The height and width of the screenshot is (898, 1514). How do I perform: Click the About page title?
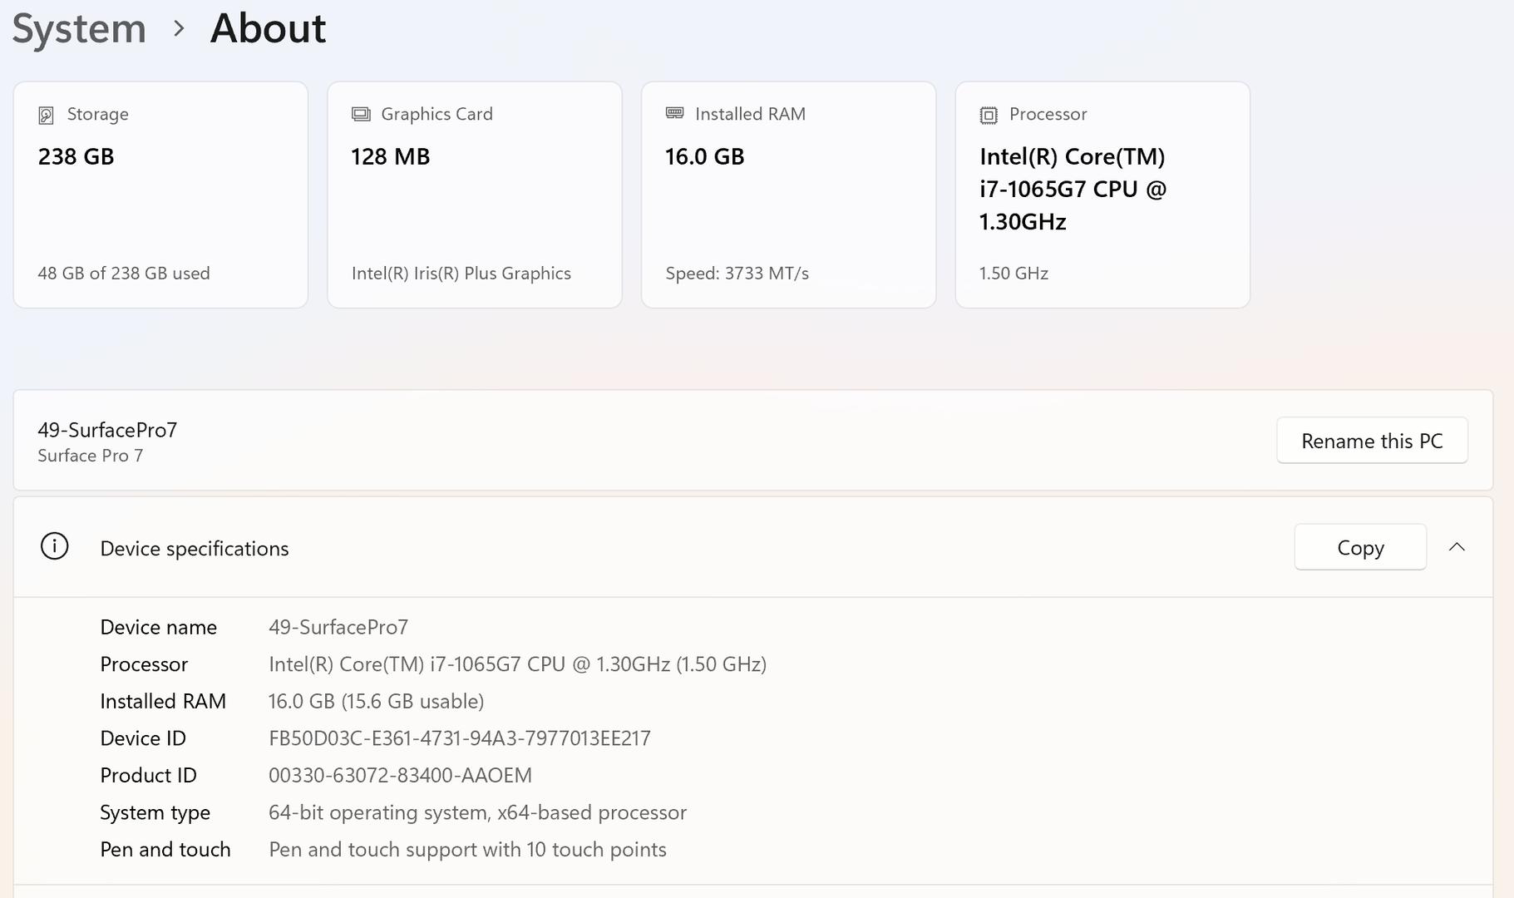click(268, 29)
